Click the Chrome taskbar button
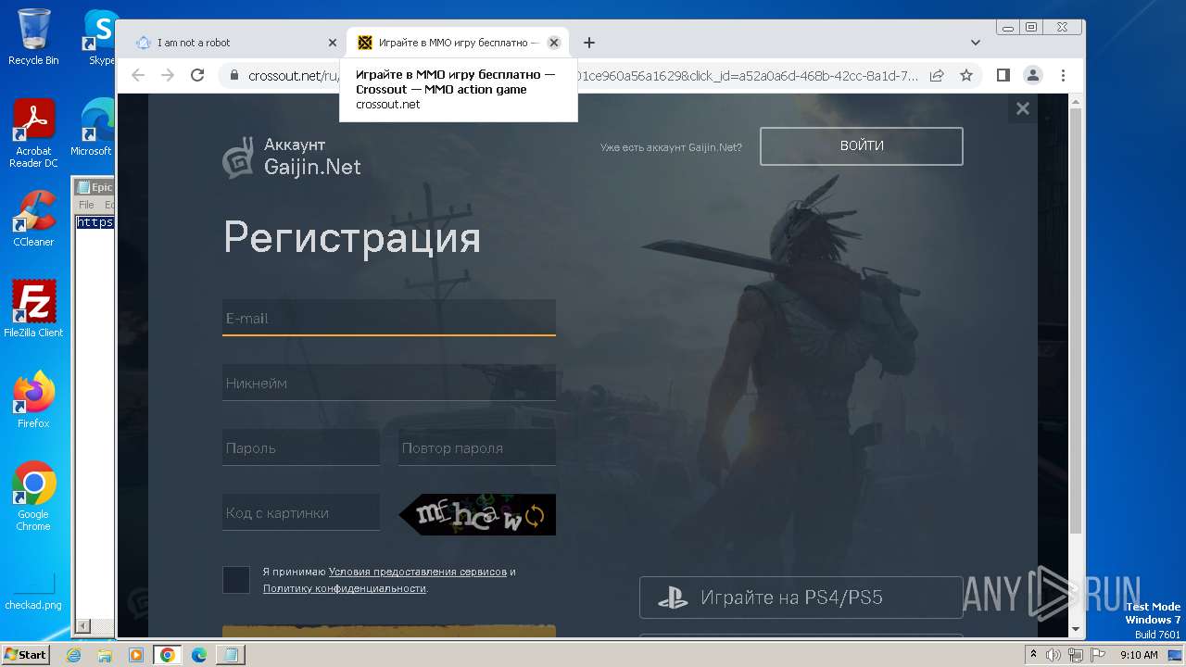This screenshot has height=667, width=1186. coord(168,655)
